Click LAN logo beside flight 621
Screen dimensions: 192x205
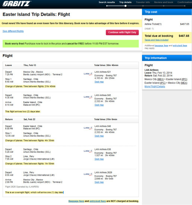pyautogui.click(x=88, y=74)
